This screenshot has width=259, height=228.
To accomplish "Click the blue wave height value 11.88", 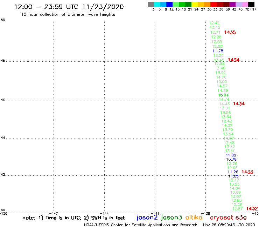I will [231, 155].
